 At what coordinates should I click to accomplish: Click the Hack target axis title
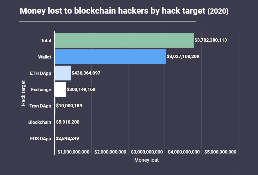tap(24, 93)
